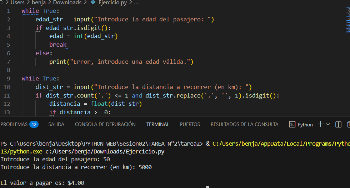Image resolution: width=350 pixels, height=188 pixels.
Task: Click the minimap at editor's right edge
Action: pyautogui.click(x=348, y=20)
